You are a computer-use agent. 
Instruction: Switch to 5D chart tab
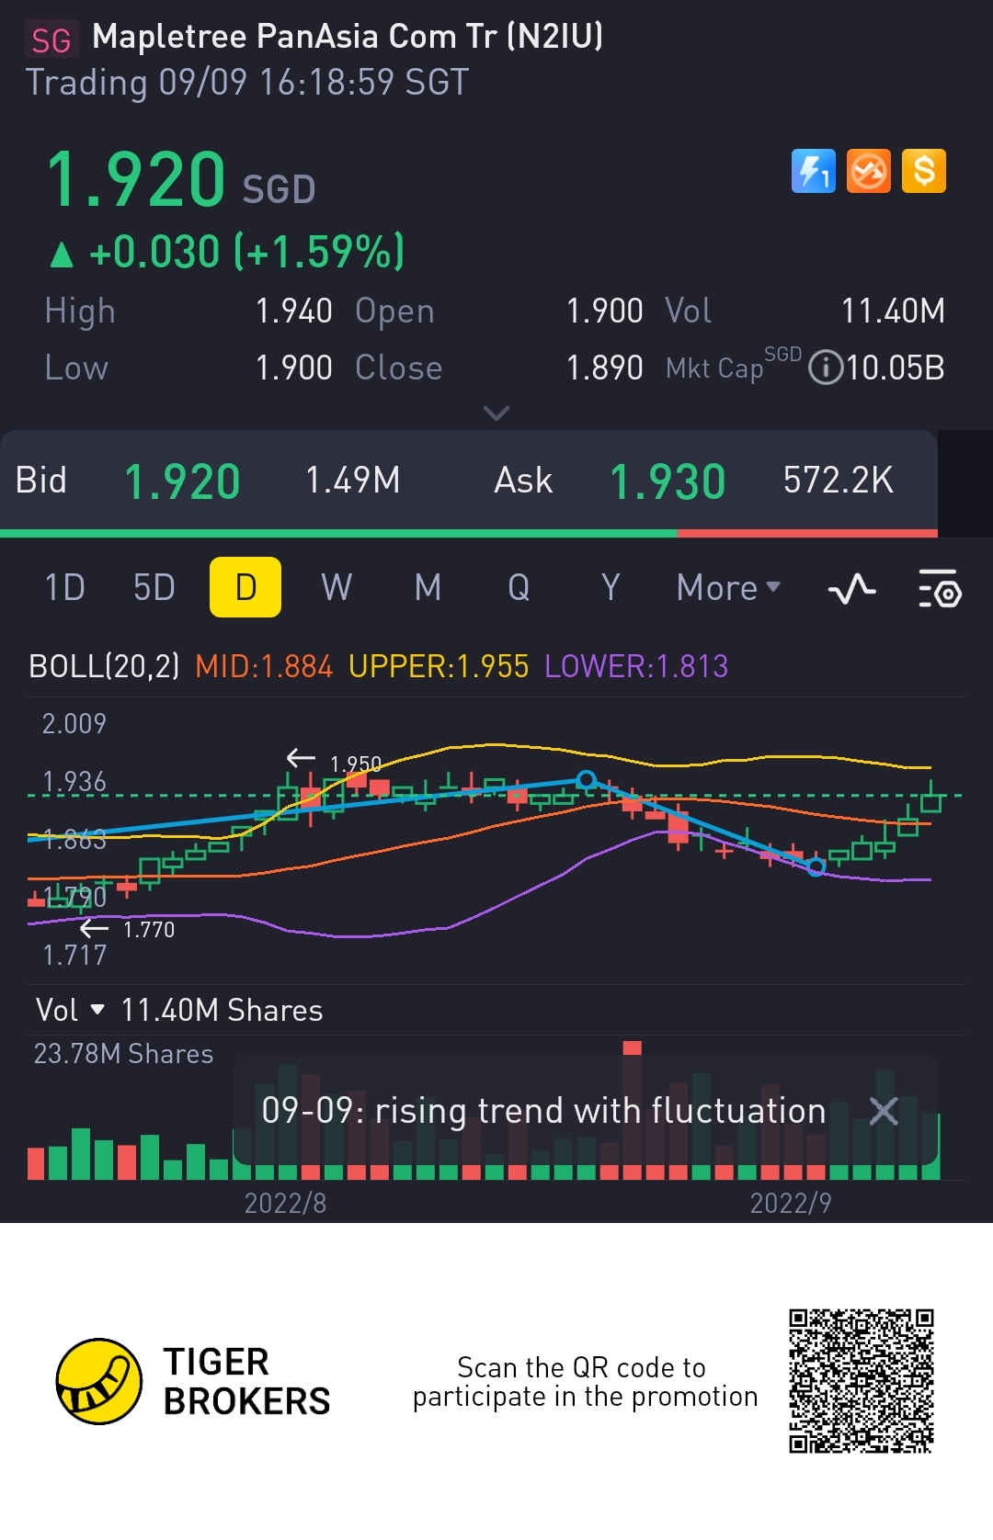point(154,587)
